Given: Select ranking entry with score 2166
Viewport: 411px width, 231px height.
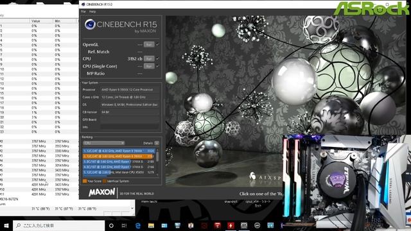Looking at the screenshot, I should 119,167.
